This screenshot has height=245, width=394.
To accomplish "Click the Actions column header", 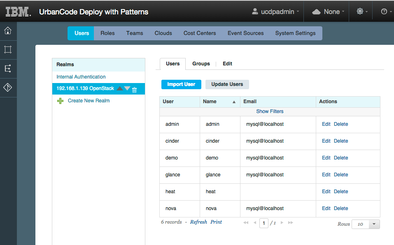I will pyautogui.click(x=348, y=102).
